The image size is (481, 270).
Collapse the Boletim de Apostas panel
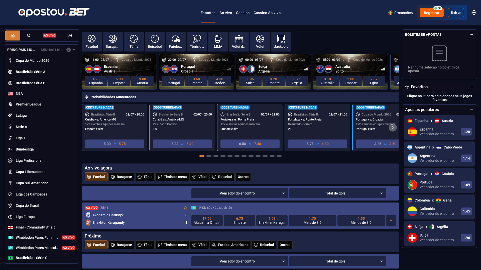(x=472, y=34)
